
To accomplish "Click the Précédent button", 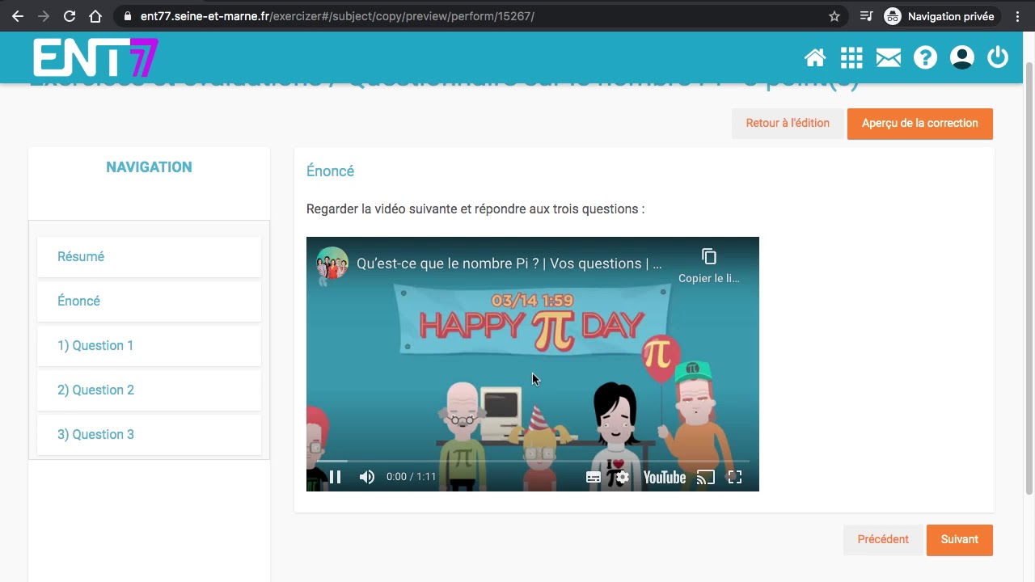I will pos(883,540).
